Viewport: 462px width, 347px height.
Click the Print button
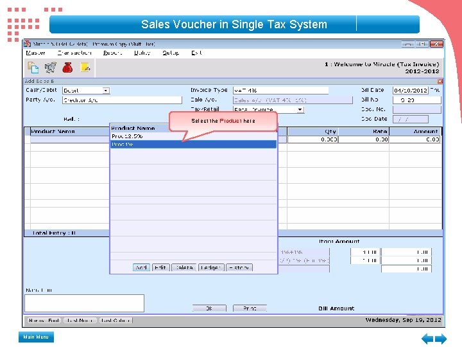250,308
